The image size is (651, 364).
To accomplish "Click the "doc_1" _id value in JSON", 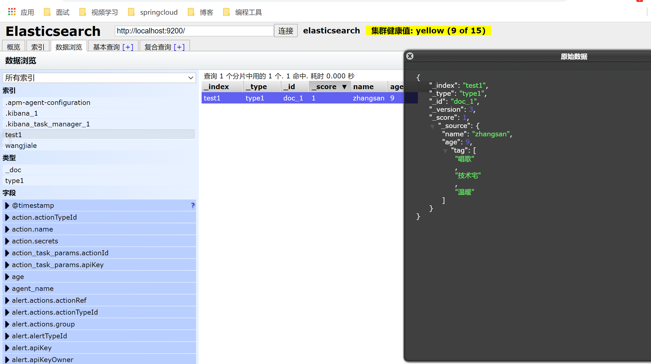I will point(464,102).
